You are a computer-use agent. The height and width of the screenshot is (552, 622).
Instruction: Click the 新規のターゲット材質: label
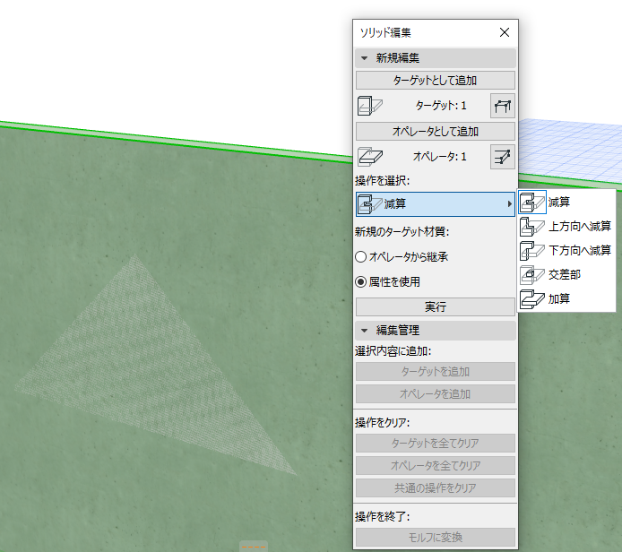(x=402, y=231)
